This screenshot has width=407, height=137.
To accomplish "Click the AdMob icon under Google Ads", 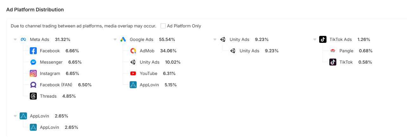I will tap(133, 51).
